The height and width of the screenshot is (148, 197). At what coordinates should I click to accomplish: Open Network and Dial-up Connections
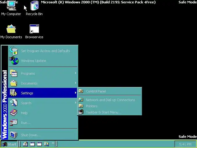pyautogui.click(x=110, y=100)
